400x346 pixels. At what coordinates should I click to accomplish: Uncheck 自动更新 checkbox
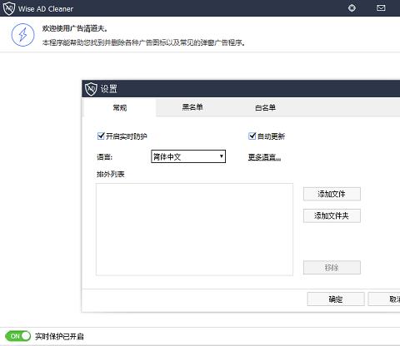tap(252, 136)
